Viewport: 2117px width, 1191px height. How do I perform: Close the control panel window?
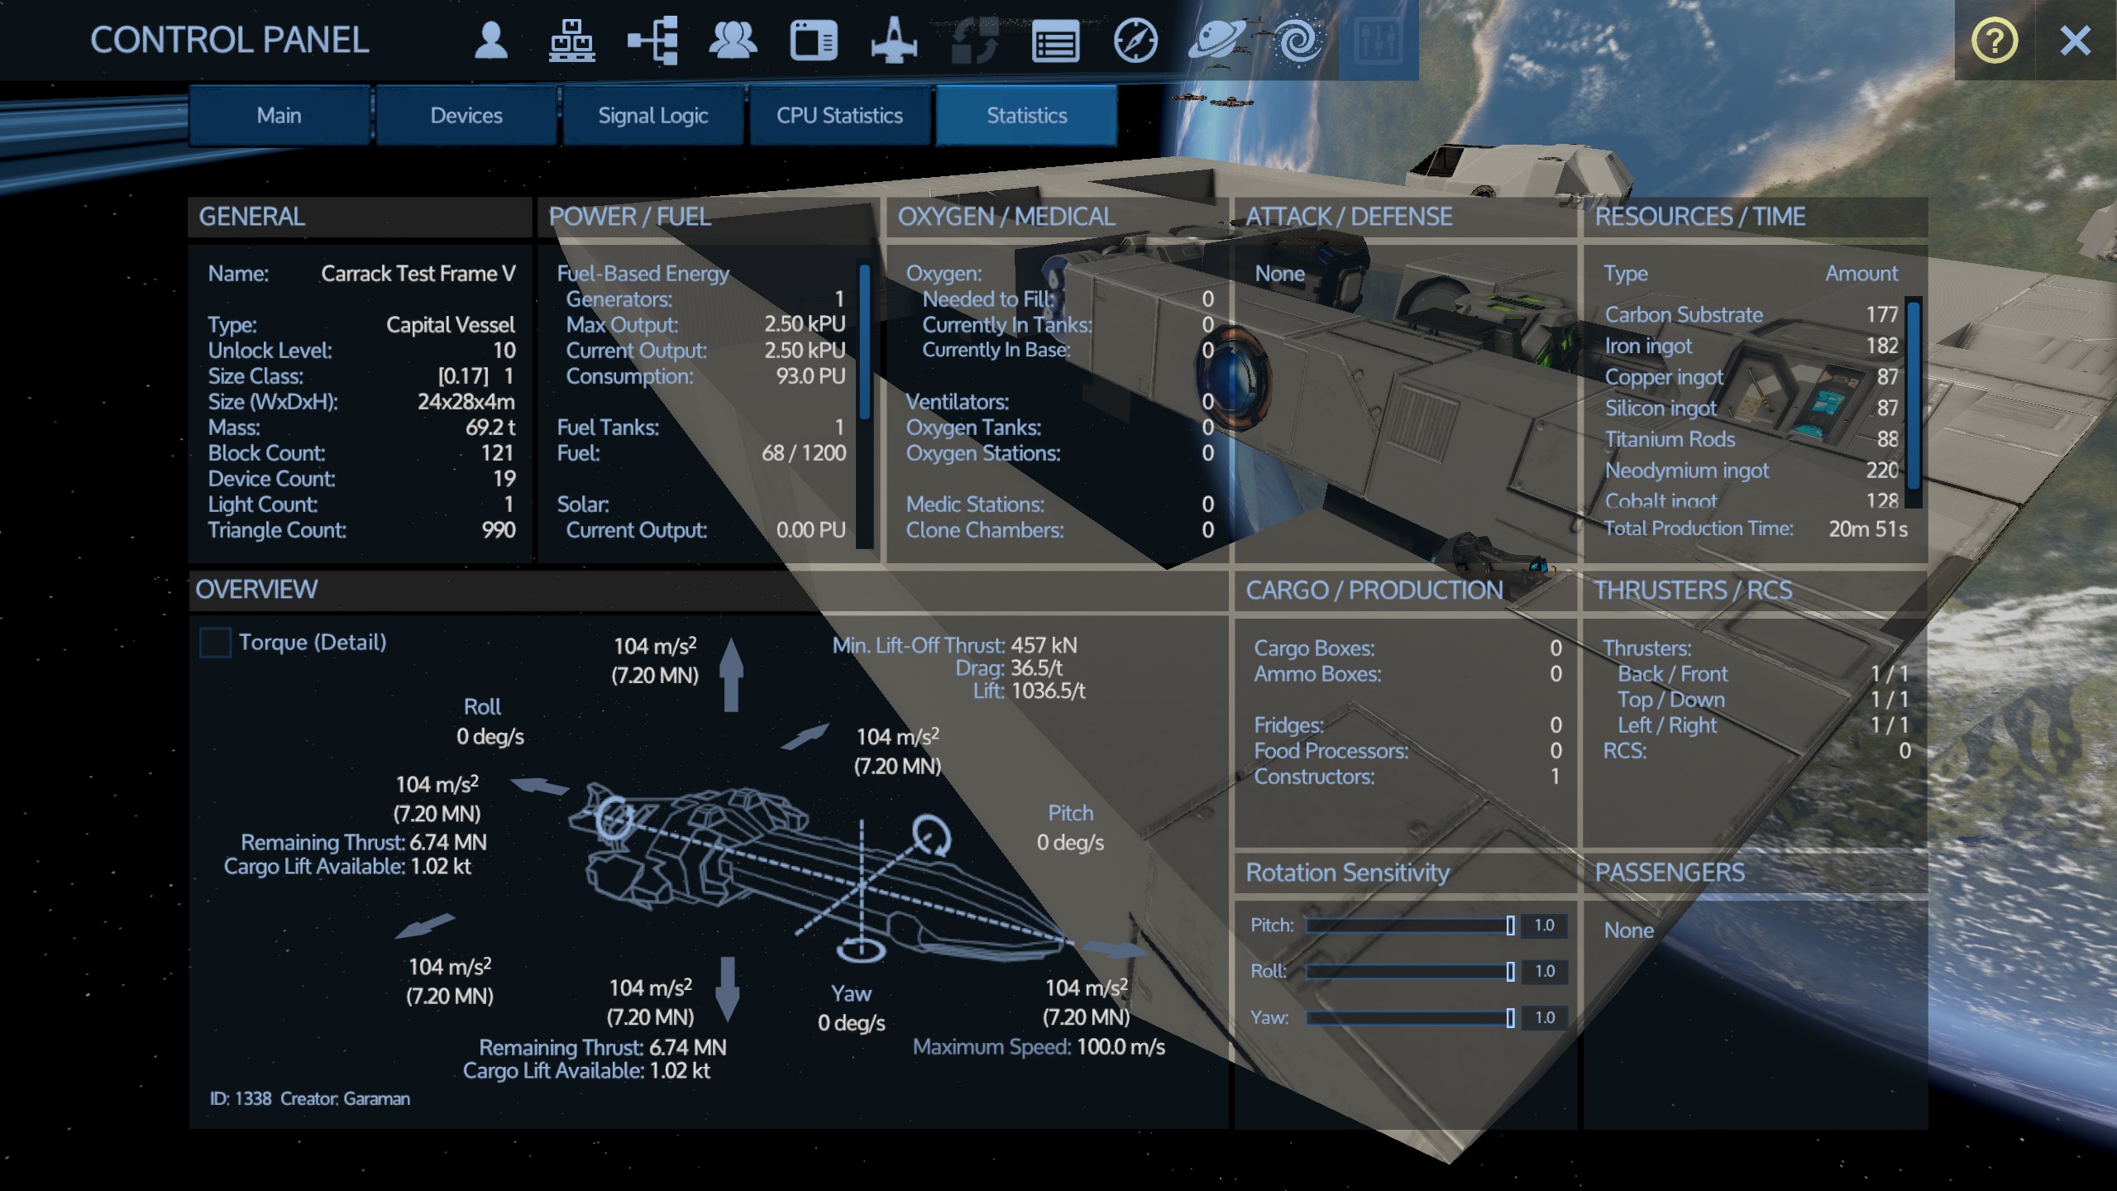(x=2076, y=41)
